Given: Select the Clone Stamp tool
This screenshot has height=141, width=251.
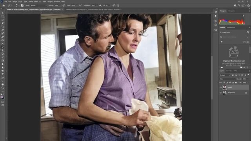Looking at the screenshot, I should [3, 51].
